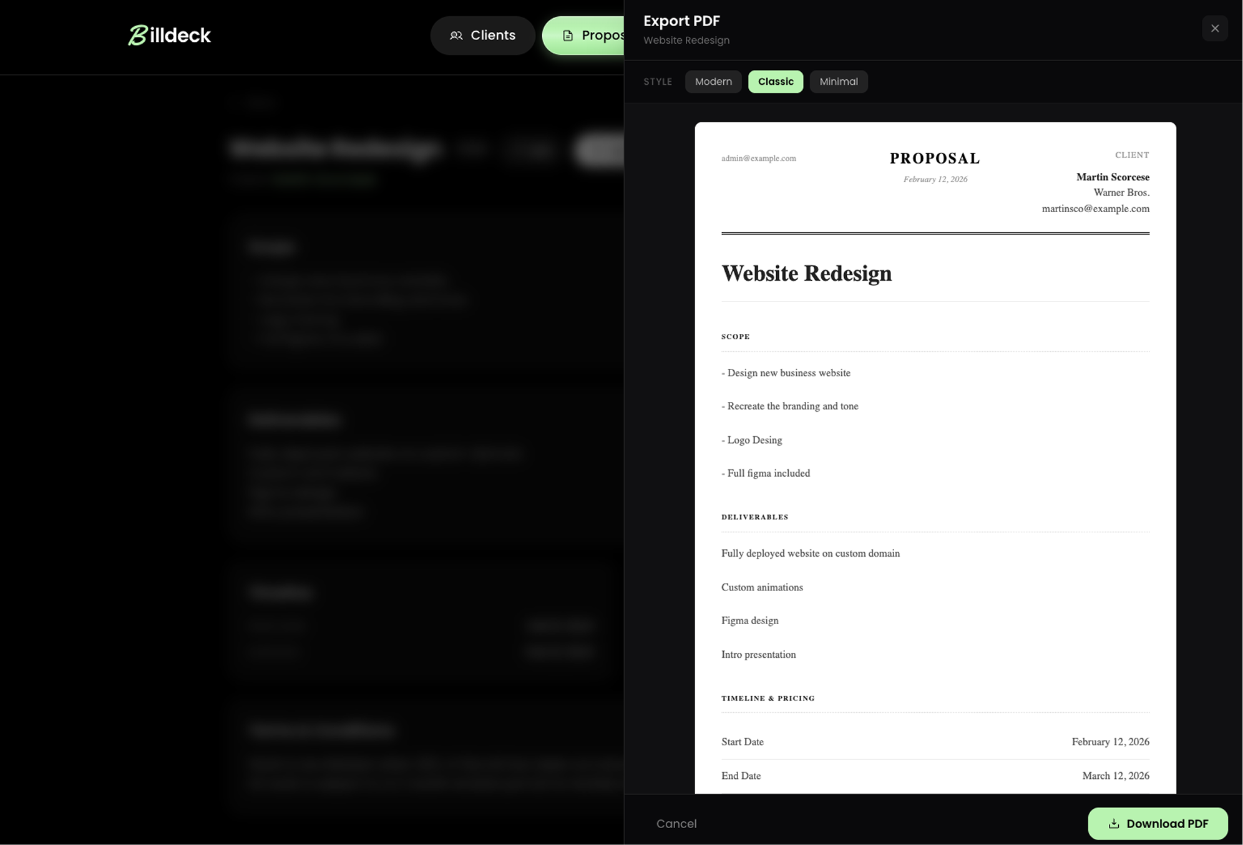Click the Website Redesign subtitle under Export PDF
The height and width of the screenshot is (845, 1243).
pyautogui.click(x=686, y=40)
